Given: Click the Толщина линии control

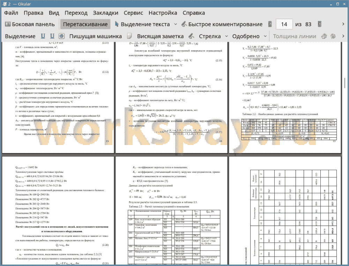Looking at the screenshot, I should (x=295, y=36).
